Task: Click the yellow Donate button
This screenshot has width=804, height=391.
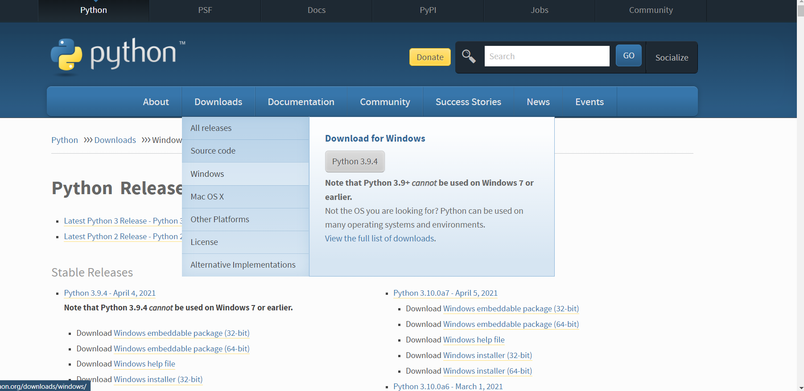Action: pyautogui.click(x=430, y=57)
